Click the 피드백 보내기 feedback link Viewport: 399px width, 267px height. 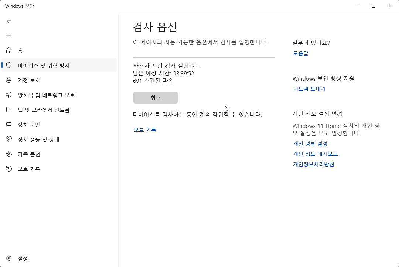(x=310, y=88)
